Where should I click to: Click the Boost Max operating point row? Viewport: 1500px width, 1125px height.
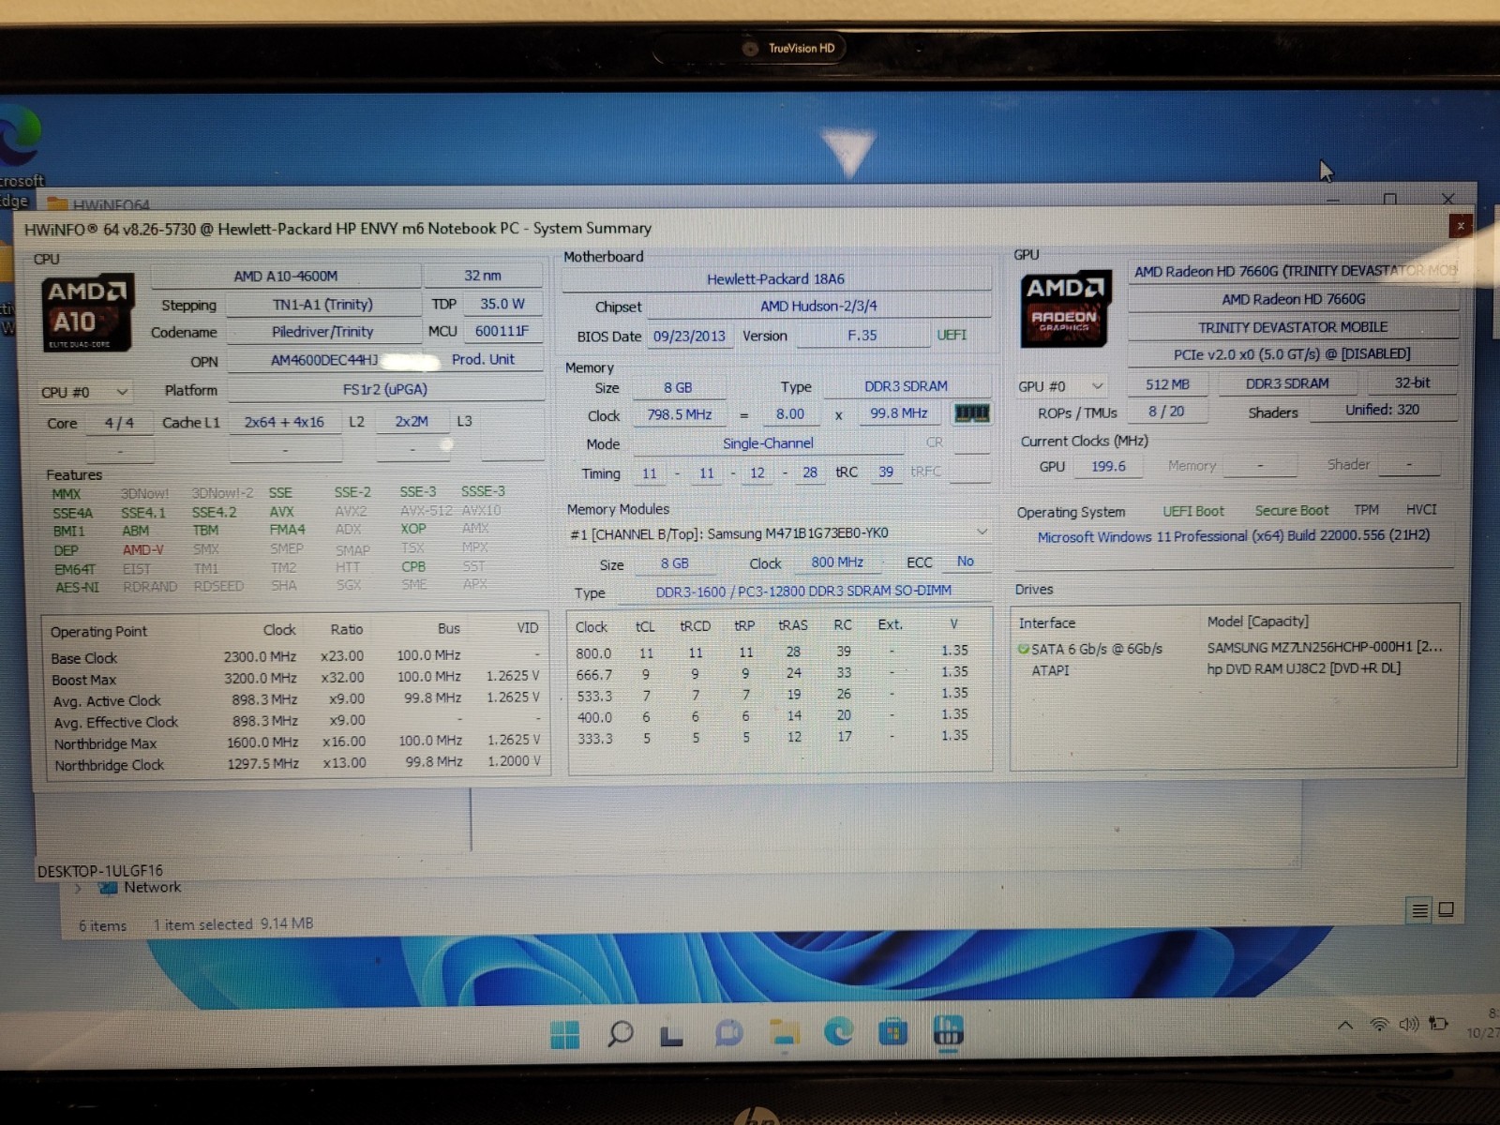coord(296,678)
